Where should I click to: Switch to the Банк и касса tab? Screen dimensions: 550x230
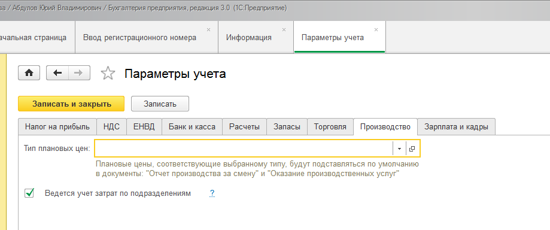click(192, 127)
